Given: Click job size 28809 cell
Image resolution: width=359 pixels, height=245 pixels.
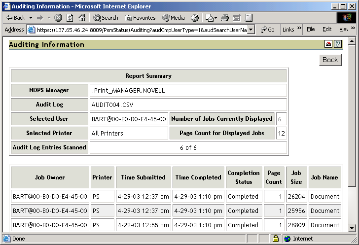Looking at the screenshot, I should point(296,225).
